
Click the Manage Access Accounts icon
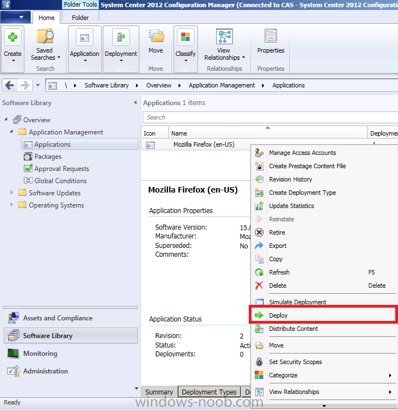[259, 153]
